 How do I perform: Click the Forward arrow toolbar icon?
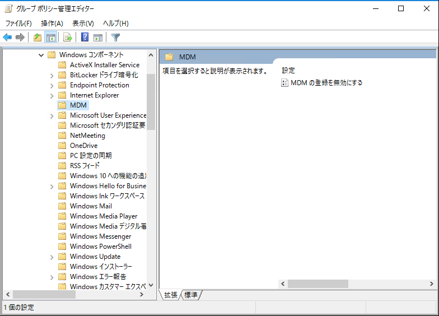tap(20, 37)
